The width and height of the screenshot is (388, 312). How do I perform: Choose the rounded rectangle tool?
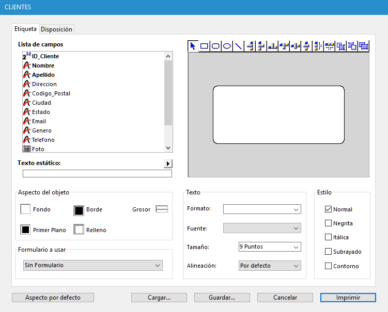point(215,46)
